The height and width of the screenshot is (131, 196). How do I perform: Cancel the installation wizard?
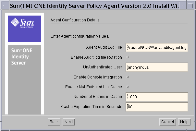(167, 122)
